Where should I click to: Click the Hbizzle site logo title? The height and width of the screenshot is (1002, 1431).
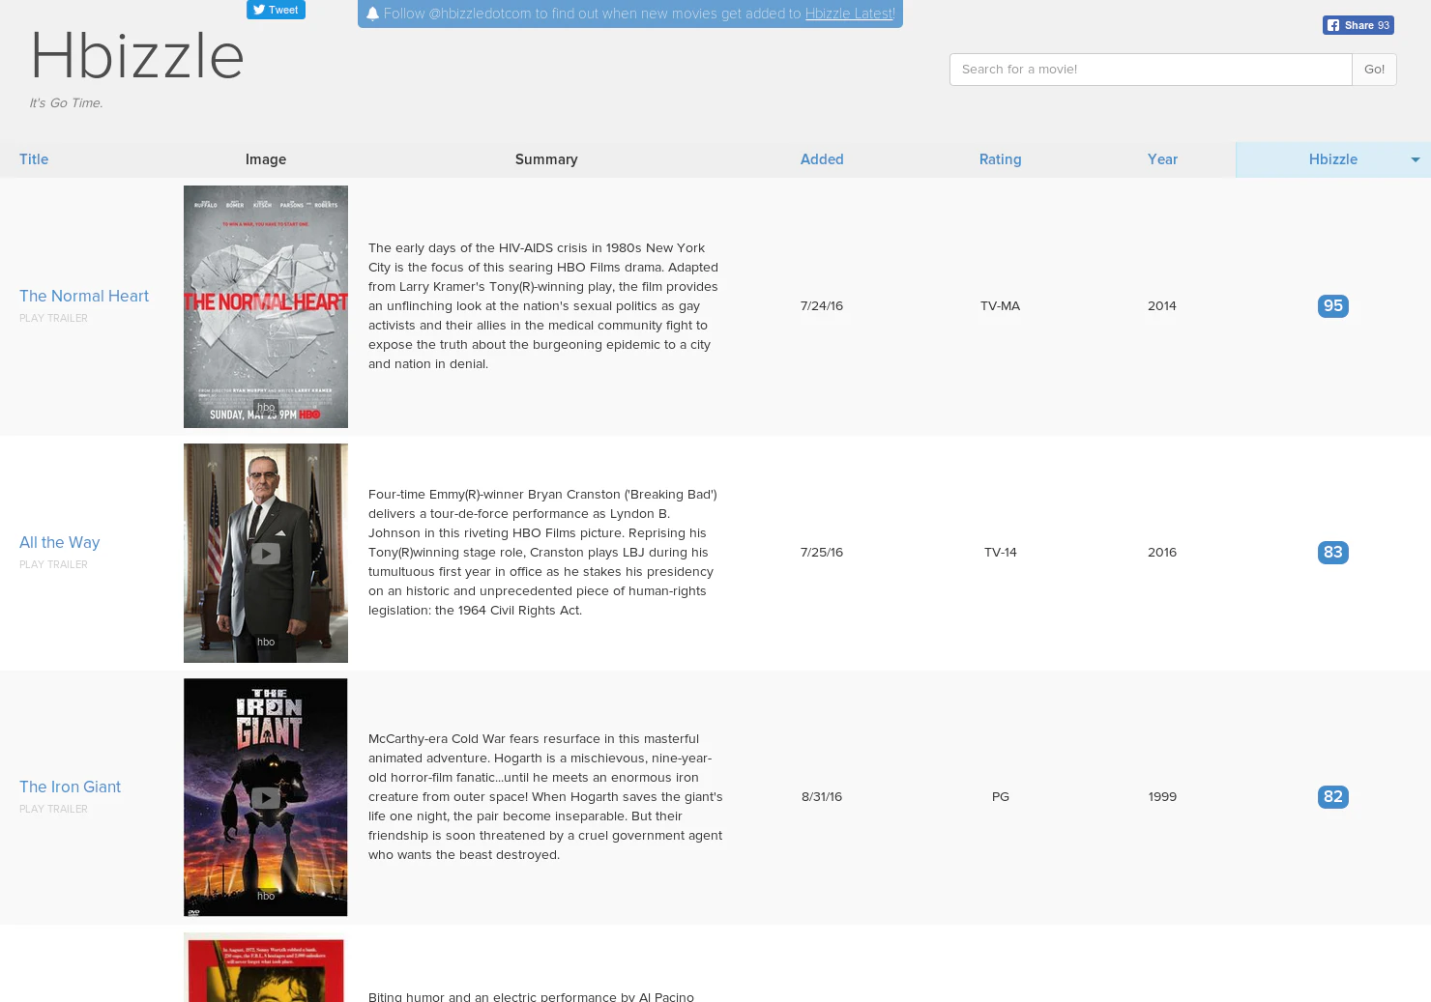(x=137, y=56)
